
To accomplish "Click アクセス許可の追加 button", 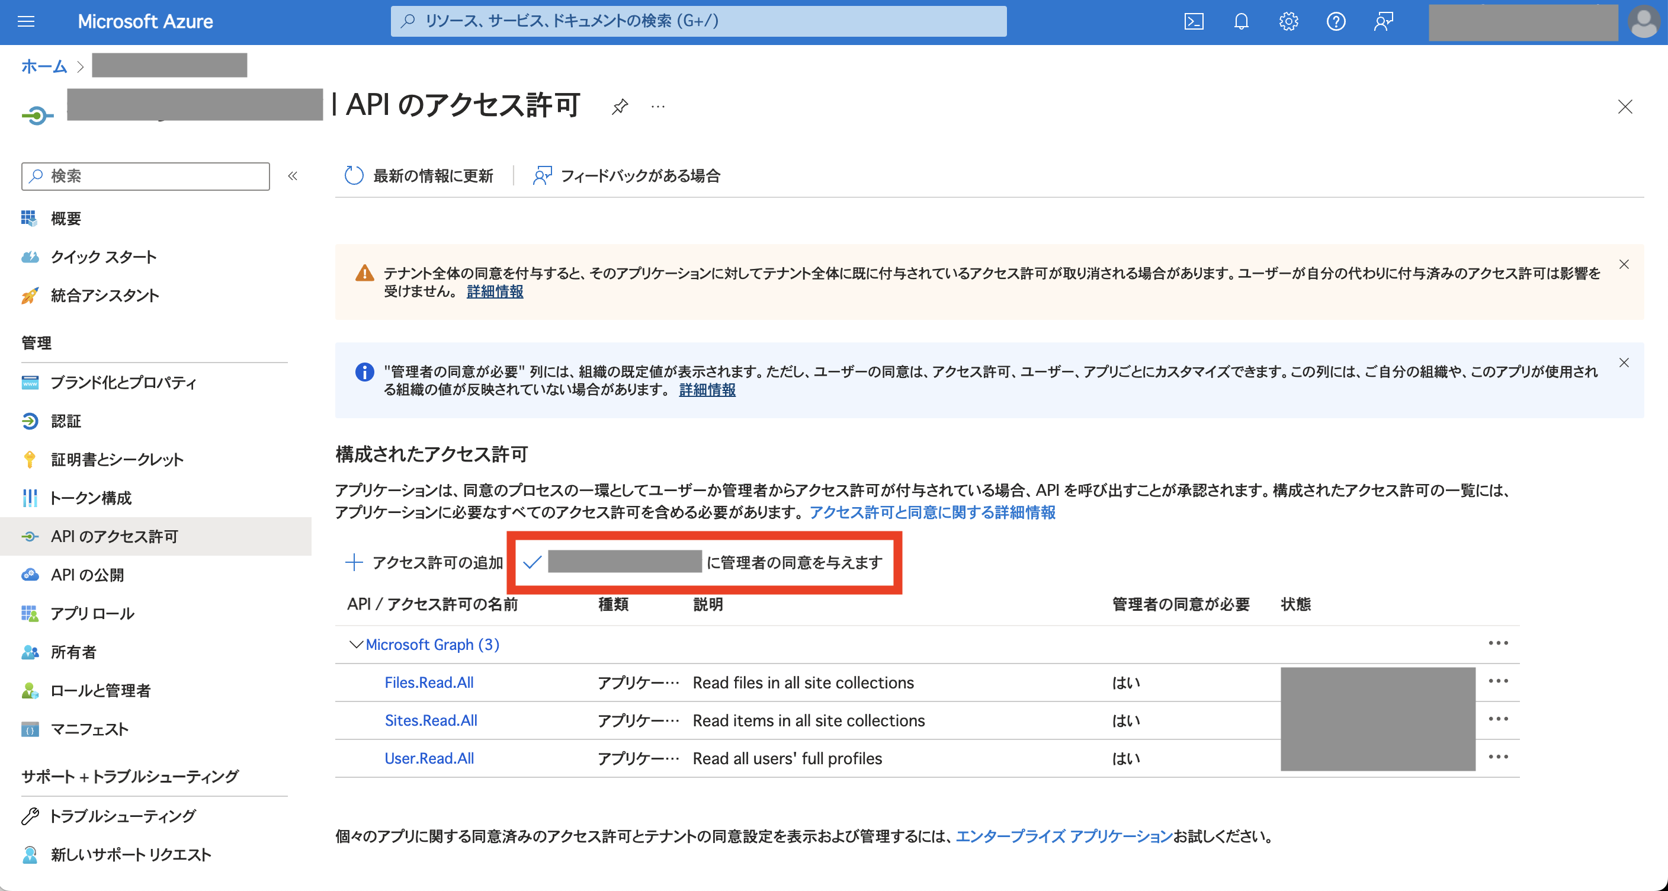I will coord(424,562).
